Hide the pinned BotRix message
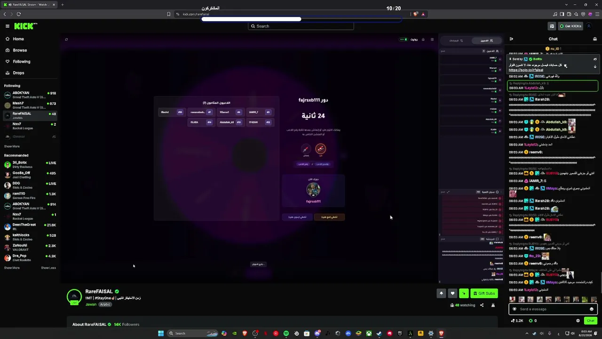The image size is (602, 339). [x=595, y=59]
